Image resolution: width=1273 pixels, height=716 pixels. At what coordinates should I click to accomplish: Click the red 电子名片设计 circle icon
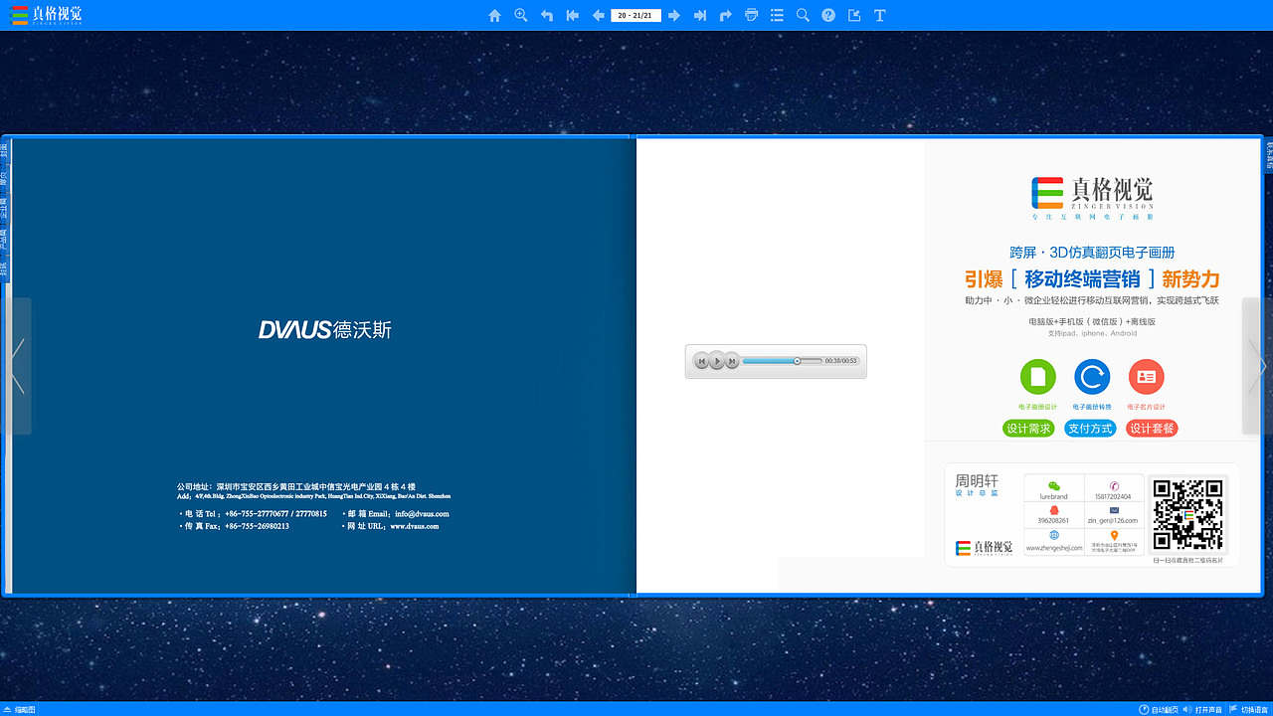point(1146,377)
